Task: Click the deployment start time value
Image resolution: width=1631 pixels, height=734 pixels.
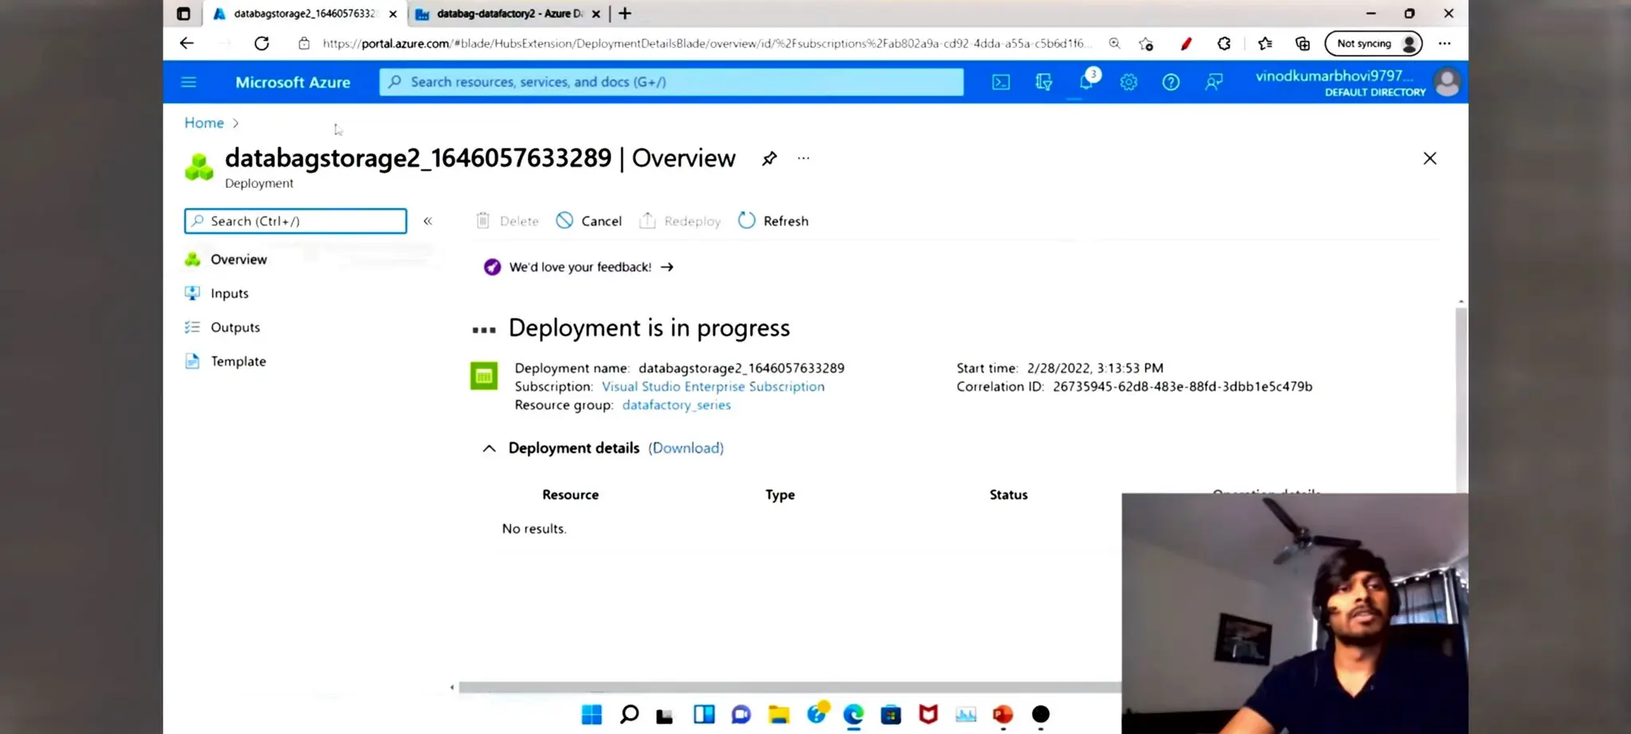Action: 1095,369
